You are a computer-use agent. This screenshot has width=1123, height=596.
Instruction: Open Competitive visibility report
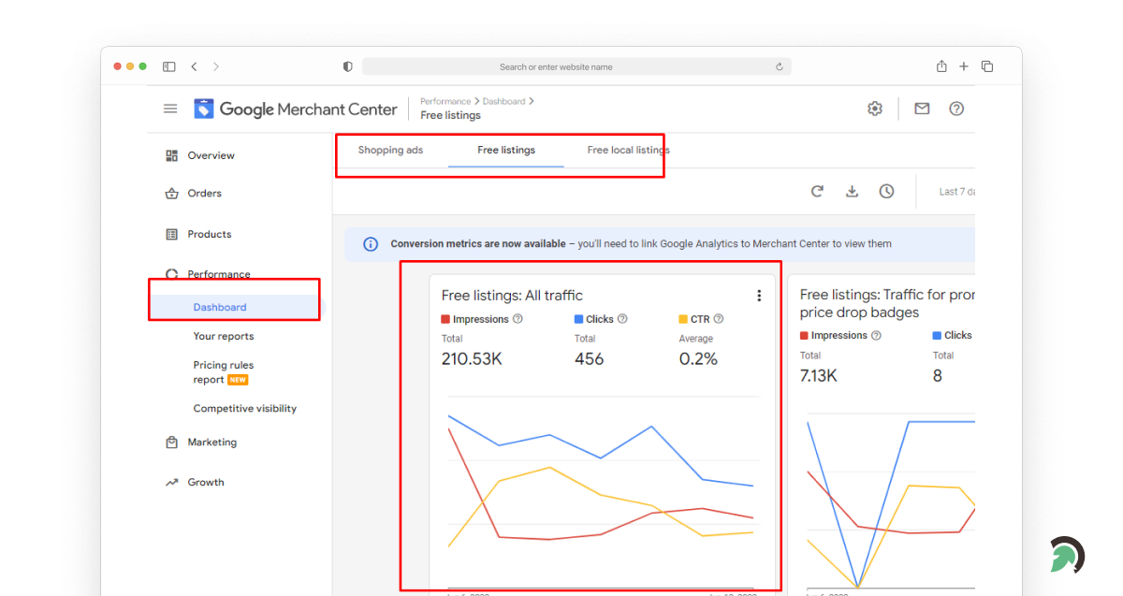point(244,409)
